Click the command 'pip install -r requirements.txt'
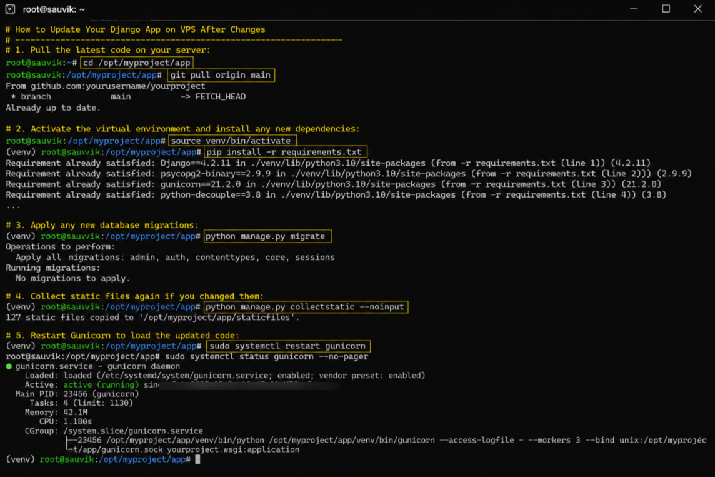The image size is (715, 477). [x=286, y=152]
